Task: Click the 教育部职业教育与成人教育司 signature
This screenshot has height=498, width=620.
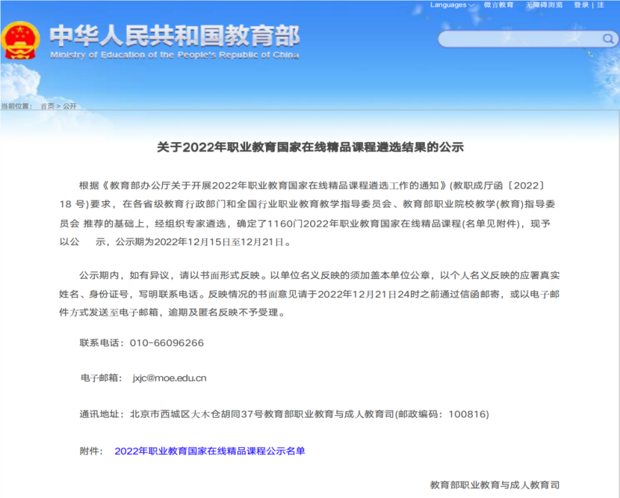Action: click(495, 485)
